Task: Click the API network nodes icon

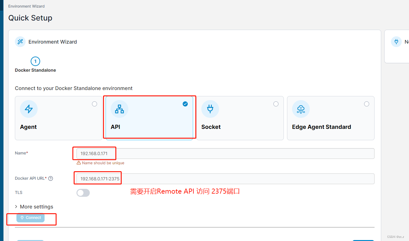Action: coord(119,109)
